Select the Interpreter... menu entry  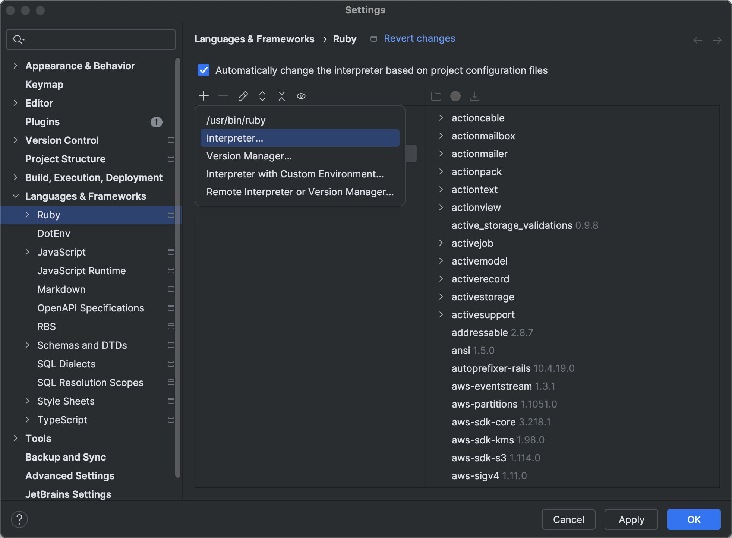pyautogui.click(x=300, y=138)
